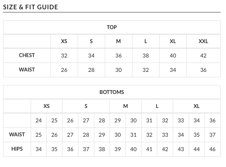
Task: Click the WAIST row label in the BOTTOMS table
Action: (x=17, y=134)
